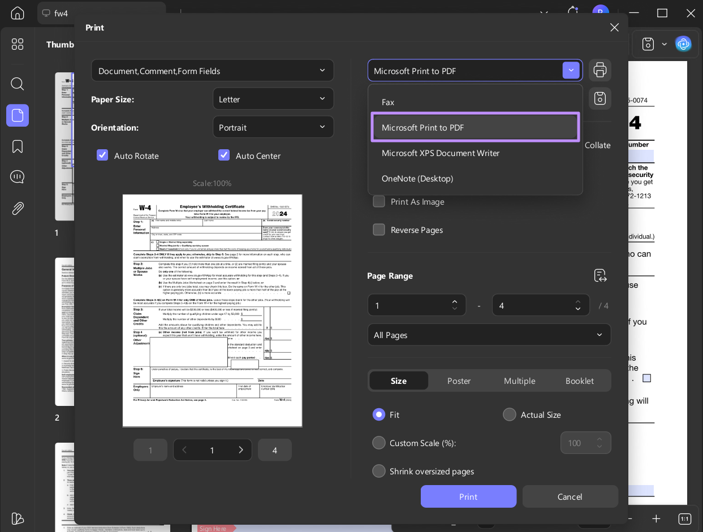Viewport: 703px width, 532px height.
Task: Open the Comments panel icon
Action: [x=17, y=177]
